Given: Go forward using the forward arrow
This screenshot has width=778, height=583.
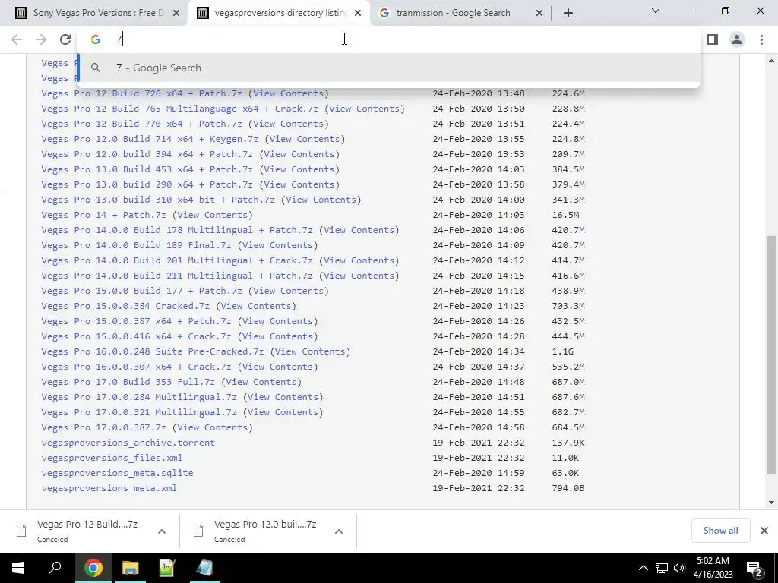Looking at the screenshot, I should coord(41,39).
